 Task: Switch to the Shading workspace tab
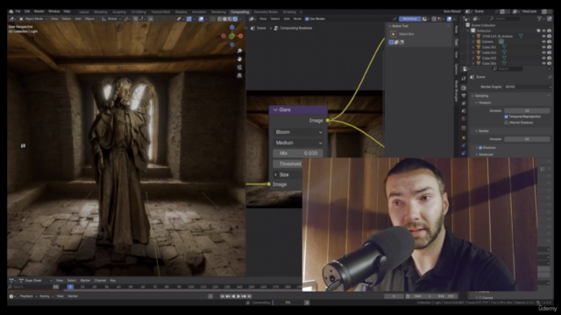click(181, 11)
